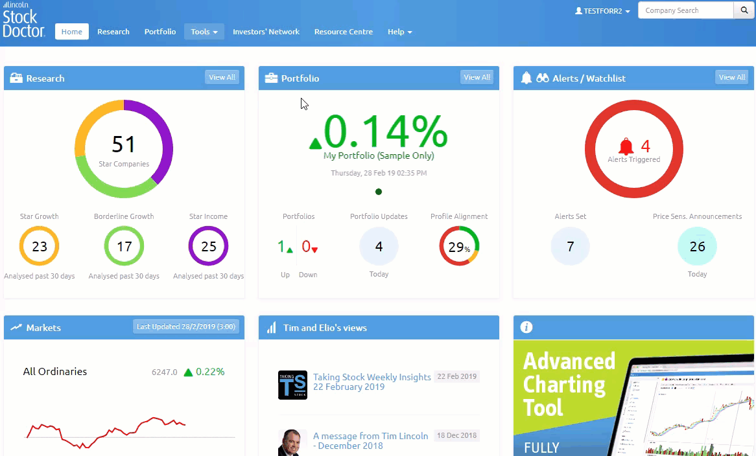Click the info icon above the charting ad
The image size is (756, 456).
[526, 328]
